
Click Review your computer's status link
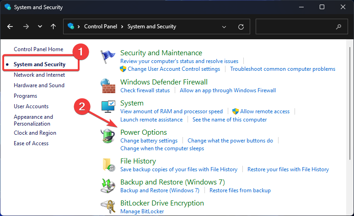(179, 61)
